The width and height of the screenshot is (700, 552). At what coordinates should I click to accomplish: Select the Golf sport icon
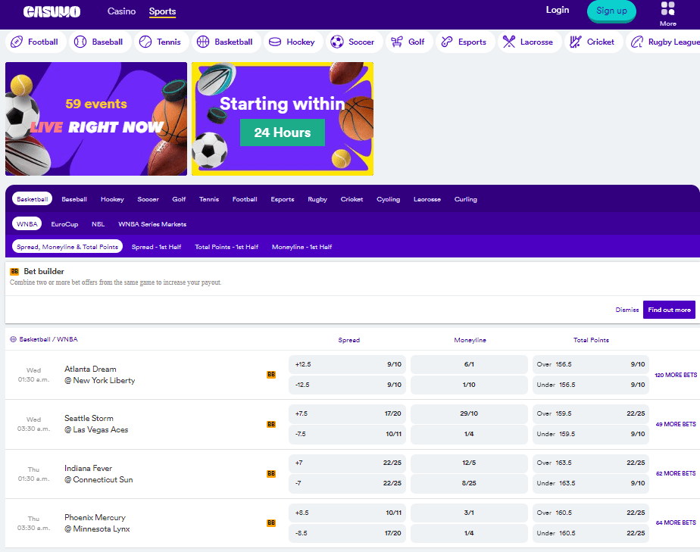[395, 42]
